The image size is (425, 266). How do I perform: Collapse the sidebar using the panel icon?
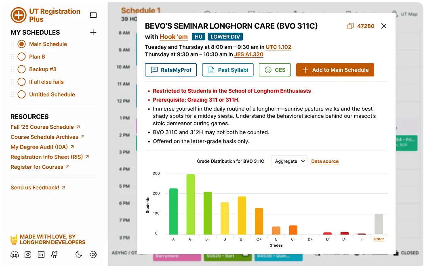pyautogui.click(x=93, y=15)
